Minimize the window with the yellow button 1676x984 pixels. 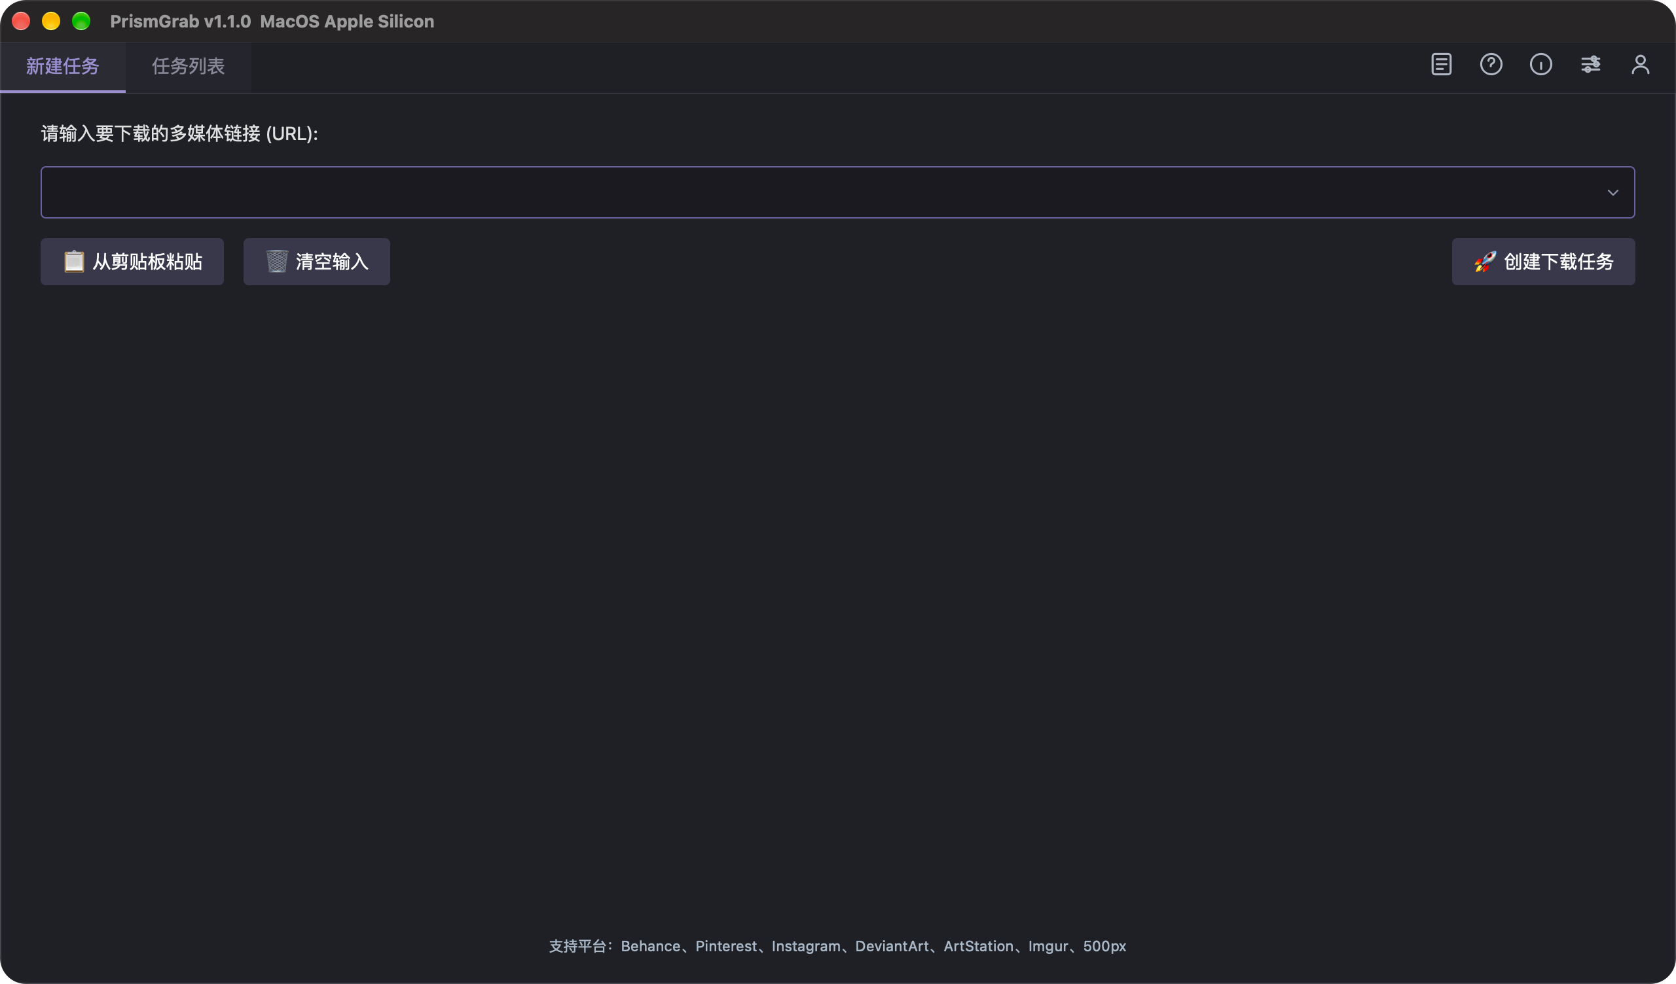pyautogui.click(x=51, y=22)
